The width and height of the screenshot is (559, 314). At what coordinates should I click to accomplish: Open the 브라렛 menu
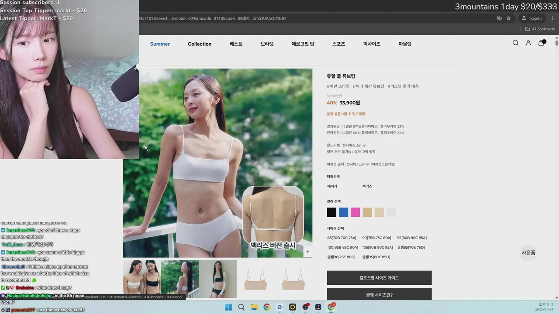(267, 44)
